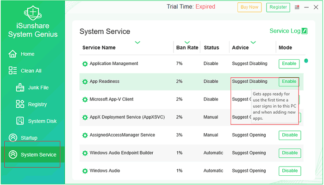Click the Junk File broom icon
Image resolution: width=324 pixels, height=185 pixels.
pyautogui.click(x=20, y=87)
